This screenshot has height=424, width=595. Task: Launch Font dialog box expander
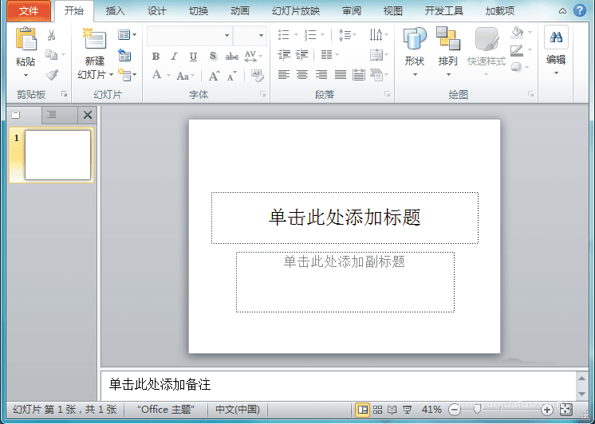262,94
